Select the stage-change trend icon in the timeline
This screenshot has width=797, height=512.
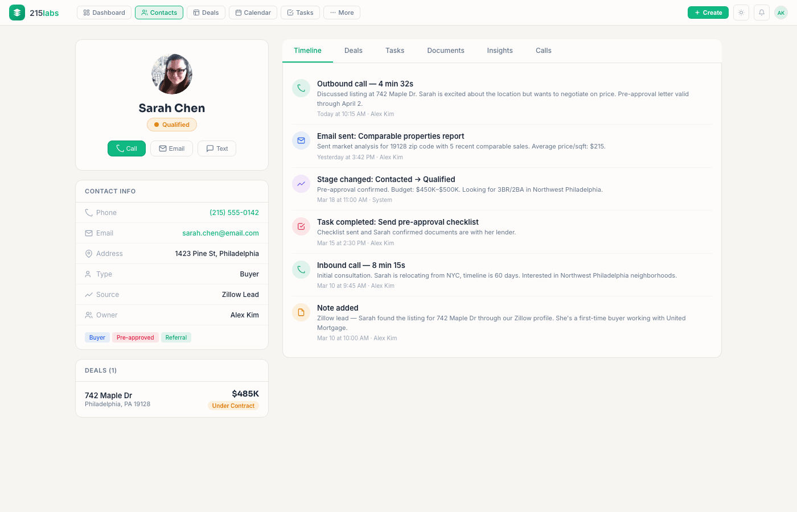[x=301, y=183]
